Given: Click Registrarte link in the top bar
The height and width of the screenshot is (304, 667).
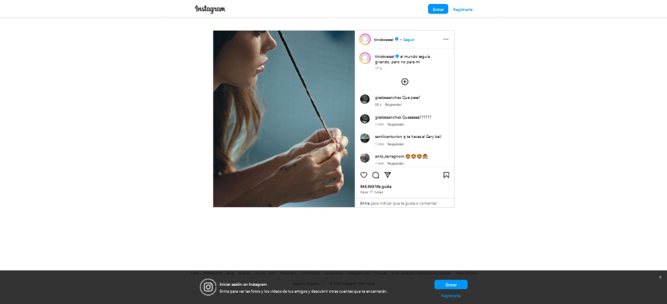Looking at the screenshot, I should [x=463, y=9].
